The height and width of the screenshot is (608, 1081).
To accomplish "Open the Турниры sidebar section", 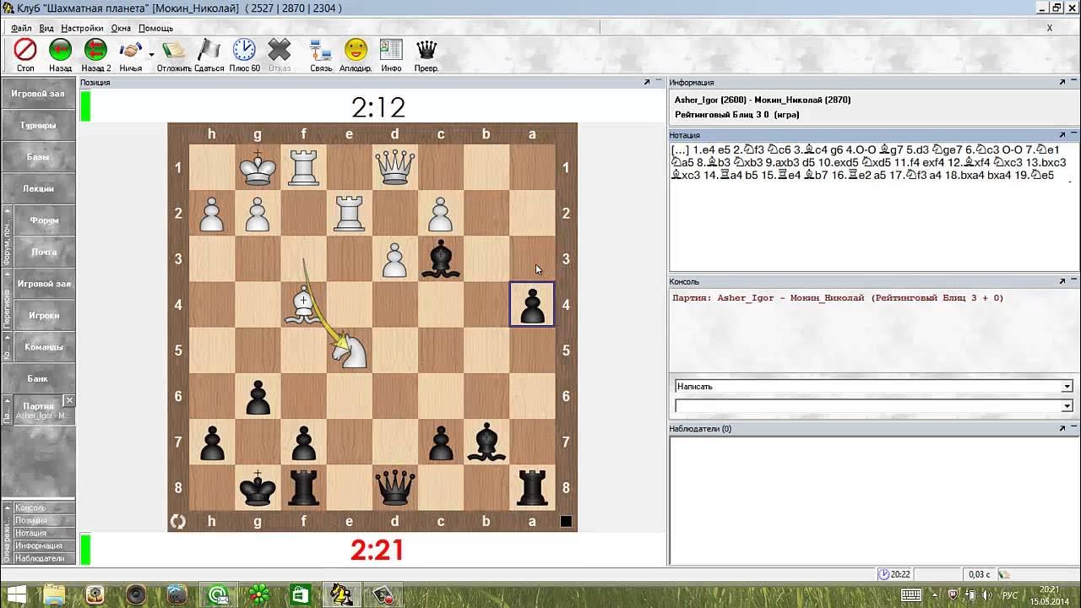I will point(38,125).
